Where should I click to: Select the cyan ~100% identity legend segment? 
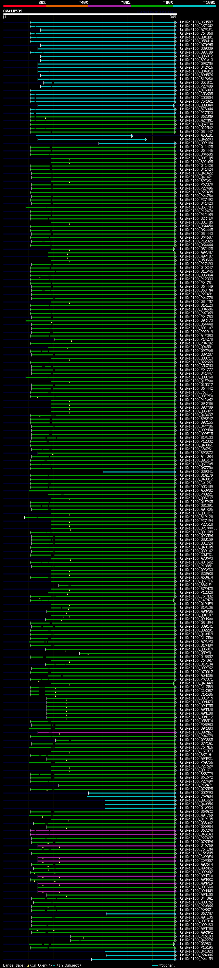[194, 6]
